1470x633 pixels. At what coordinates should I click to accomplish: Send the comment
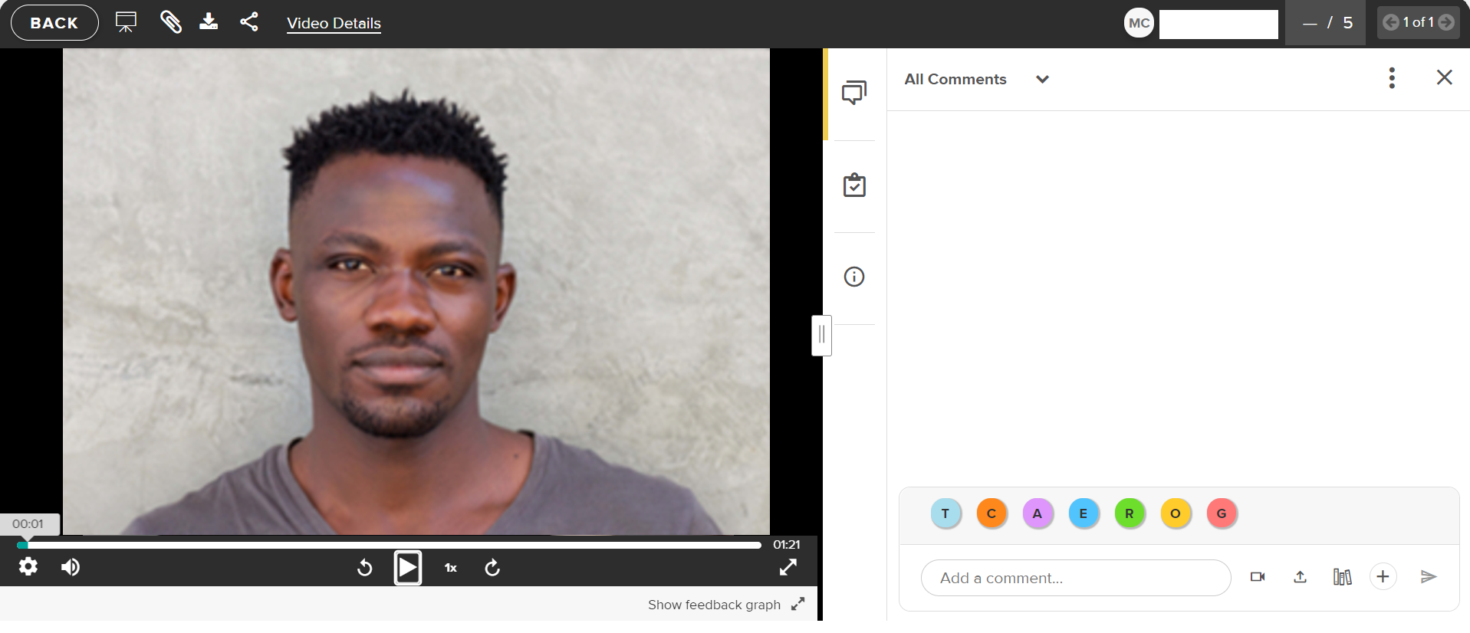[1428, 577]
